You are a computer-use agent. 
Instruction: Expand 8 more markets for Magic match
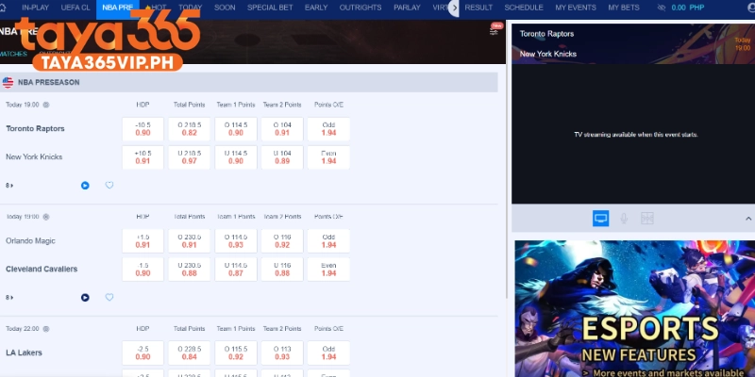coord(9,298)
